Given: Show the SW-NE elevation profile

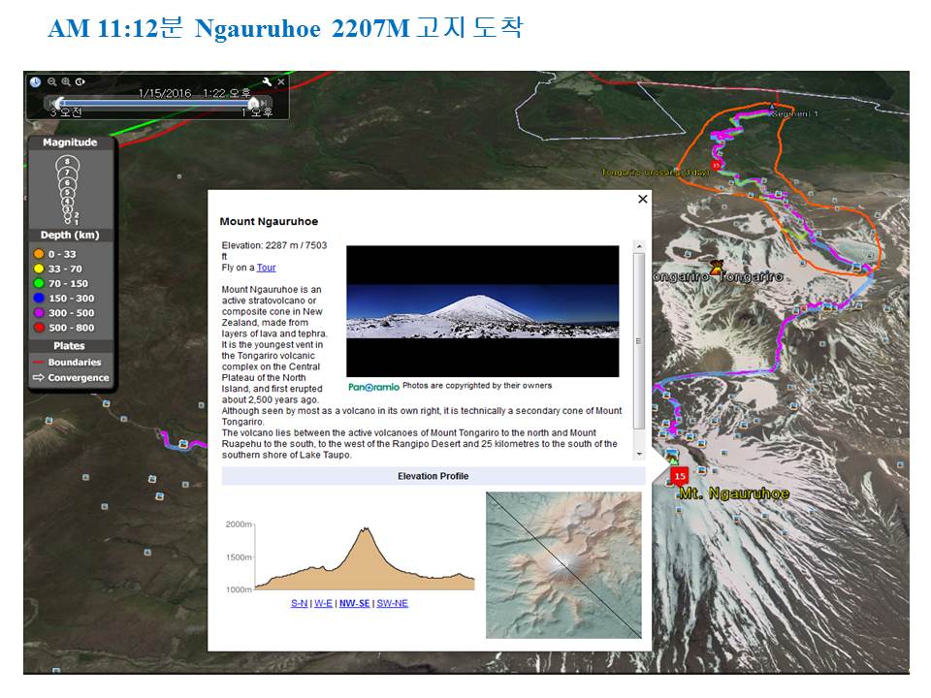Looking at the screenshot, I should (x=393, y=604).
